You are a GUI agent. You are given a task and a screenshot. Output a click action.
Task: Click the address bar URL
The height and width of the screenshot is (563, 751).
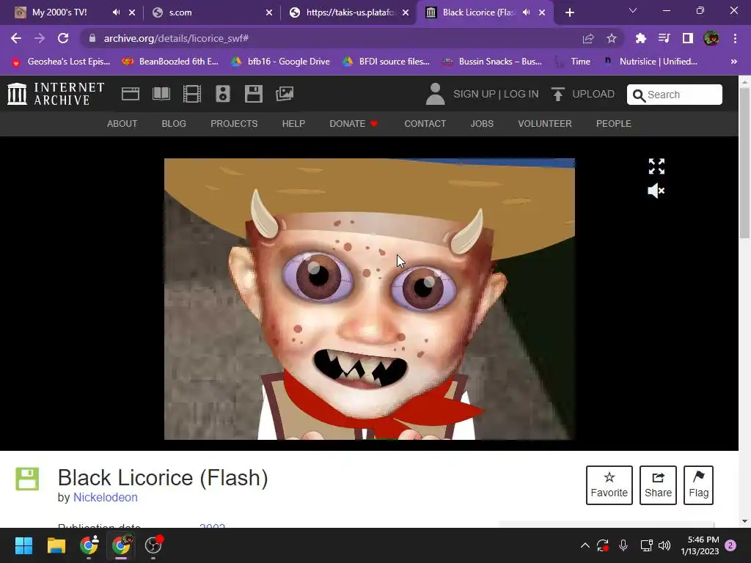(x=176, y=38)
